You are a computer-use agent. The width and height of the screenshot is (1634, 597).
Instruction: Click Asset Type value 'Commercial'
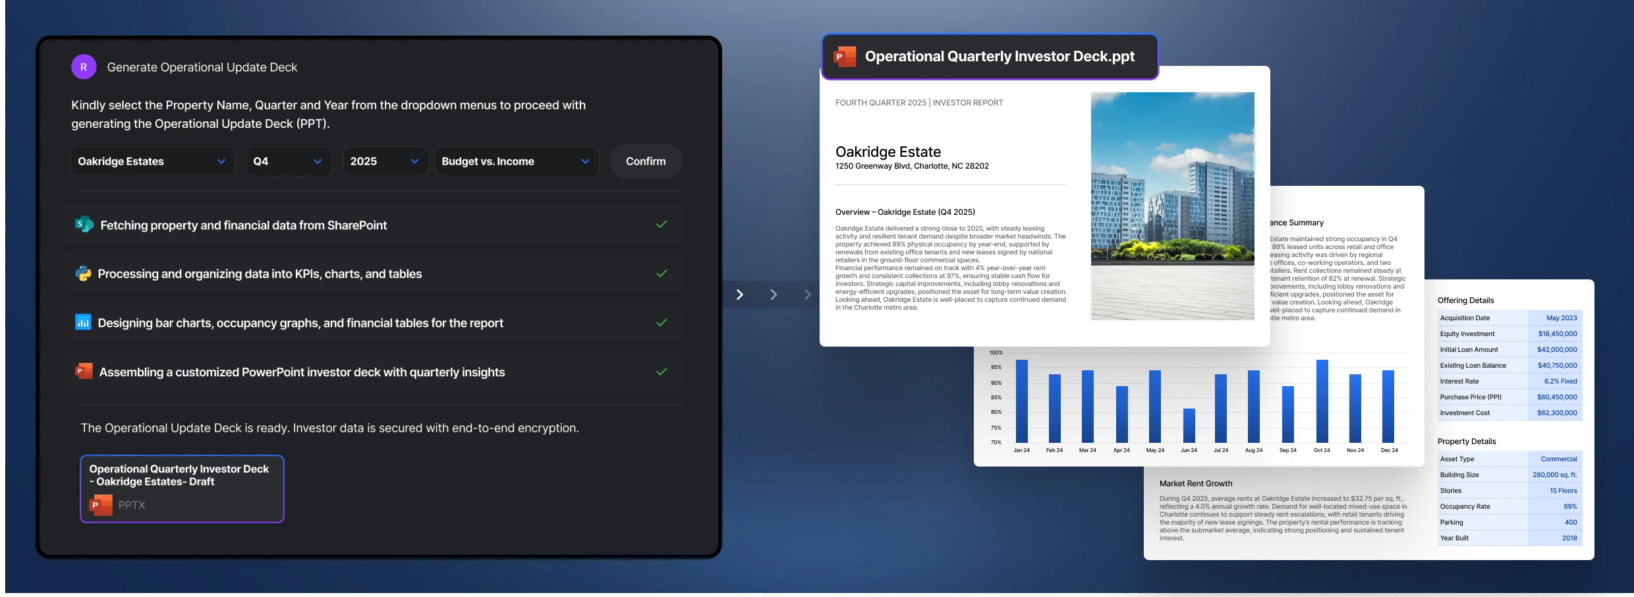coord(1559,459)
